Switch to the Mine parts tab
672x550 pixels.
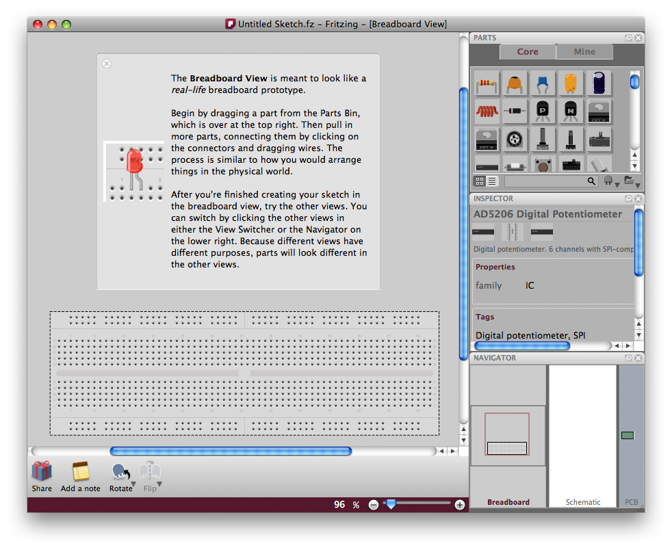pos(584,52)
